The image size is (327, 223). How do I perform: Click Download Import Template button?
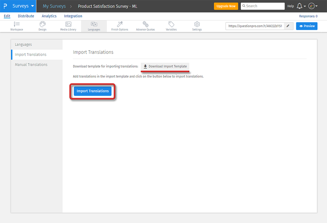165,66
